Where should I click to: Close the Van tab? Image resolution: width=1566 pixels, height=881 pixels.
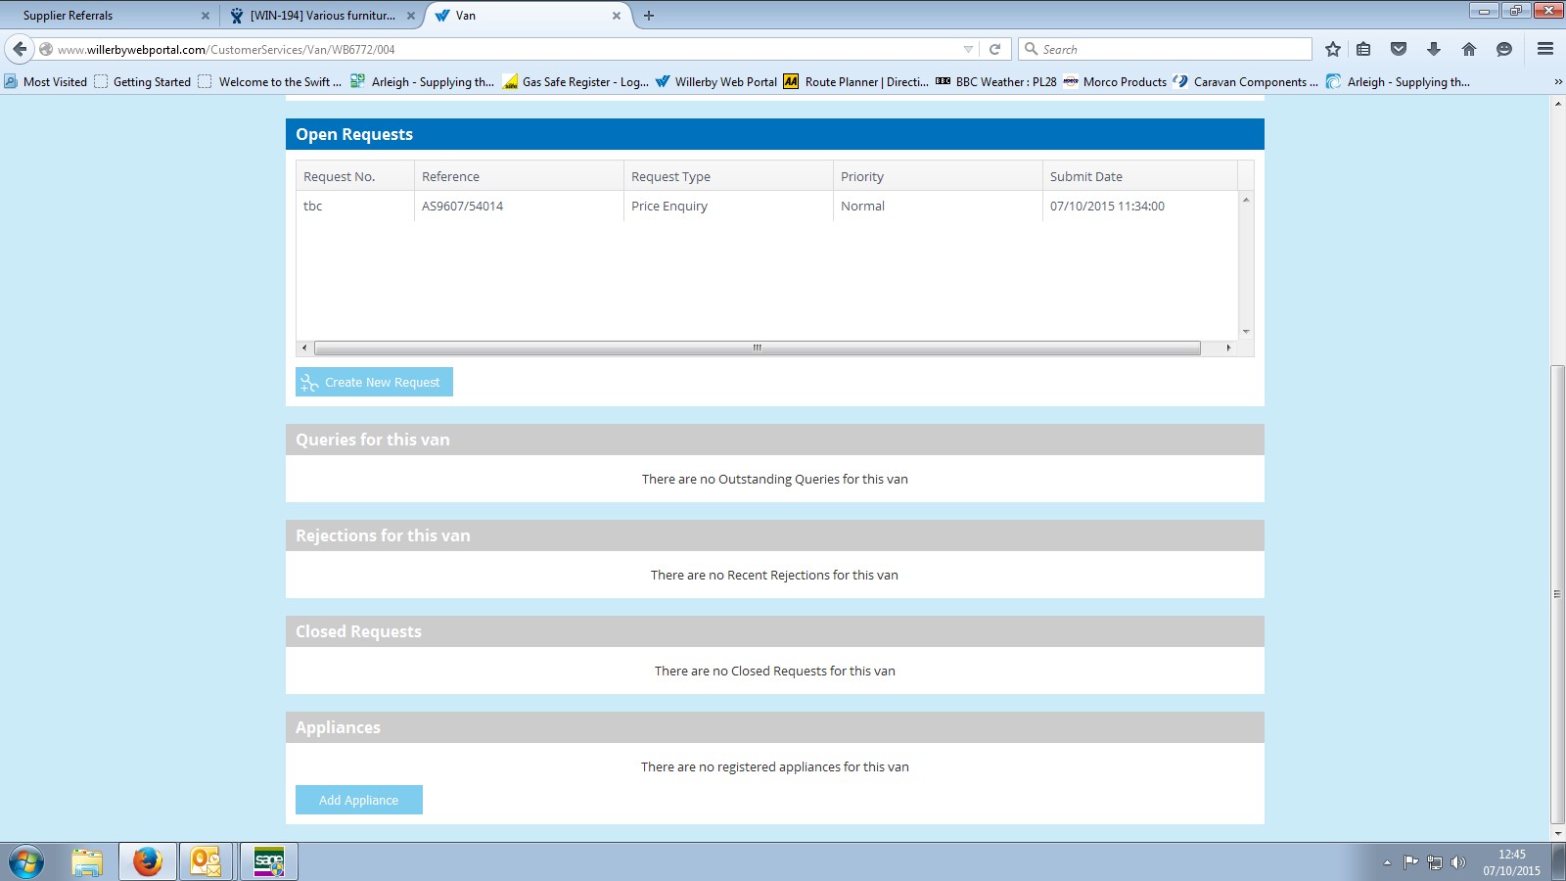point(617,16)
